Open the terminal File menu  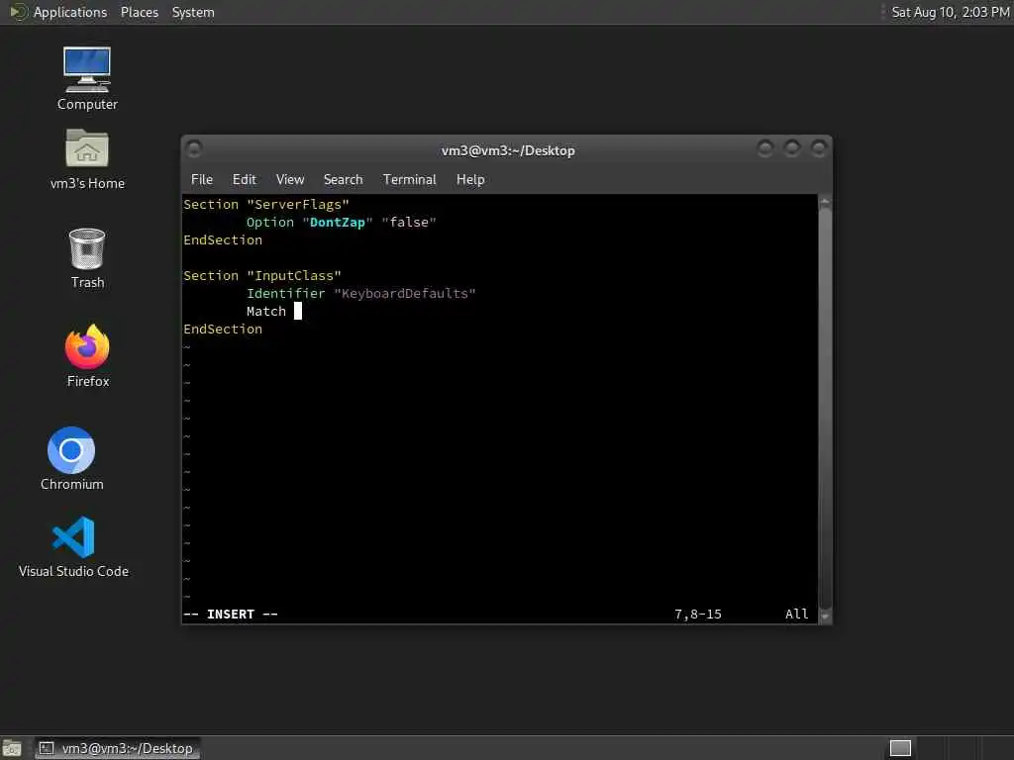(x=202, y=180)
